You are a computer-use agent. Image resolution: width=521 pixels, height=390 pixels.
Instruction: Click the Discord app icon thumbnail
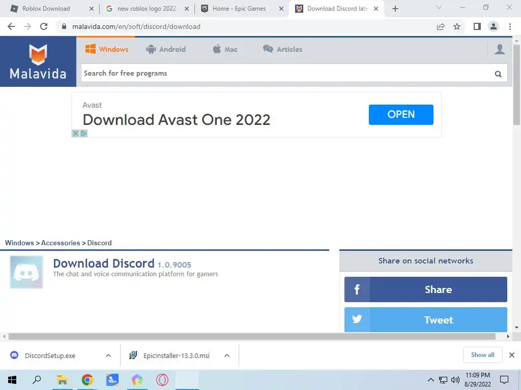(26, 272)
